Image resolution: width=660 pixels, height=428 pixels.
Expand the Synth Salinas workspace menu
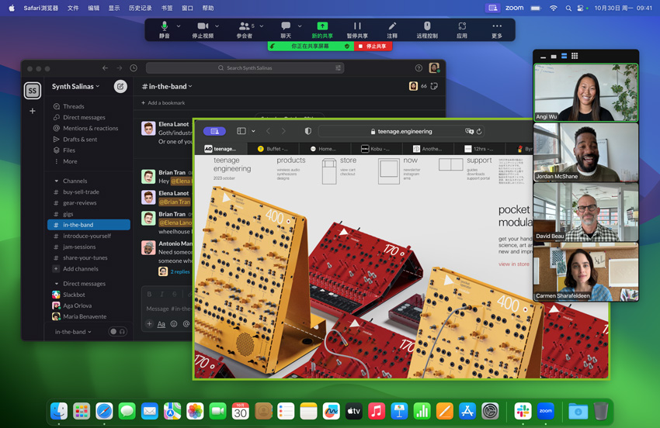(x=75, y=87)
